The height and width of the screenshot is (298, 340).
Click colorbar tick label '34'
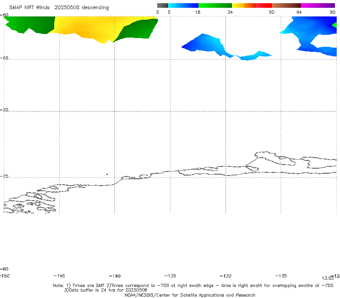(x=230, y=12)
